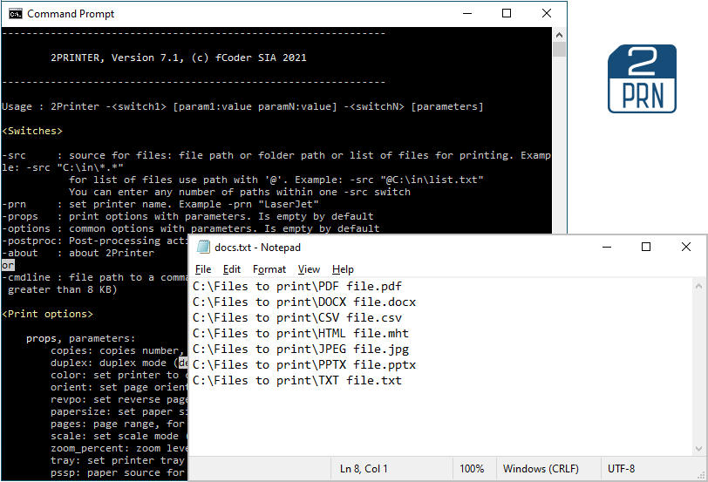Image resolution: width=708 pixels, height=482 pixels.
Task: Place cursor on the PDF file.pdf line
Action: click(296, 286)
